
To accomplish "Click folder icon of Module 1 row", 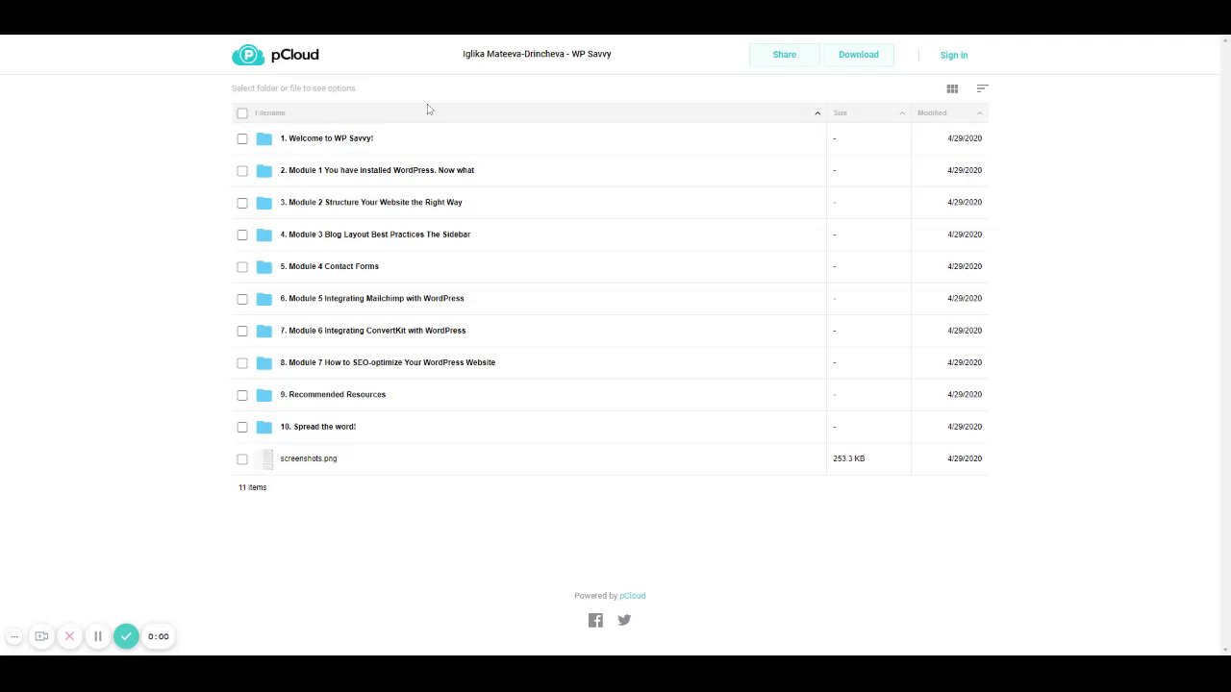I will click(x=264, y=170).
